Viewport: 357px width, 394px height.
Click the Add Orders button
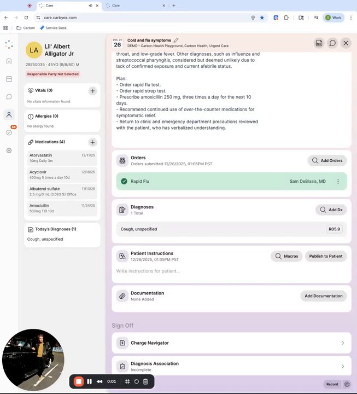coord(327,160)
